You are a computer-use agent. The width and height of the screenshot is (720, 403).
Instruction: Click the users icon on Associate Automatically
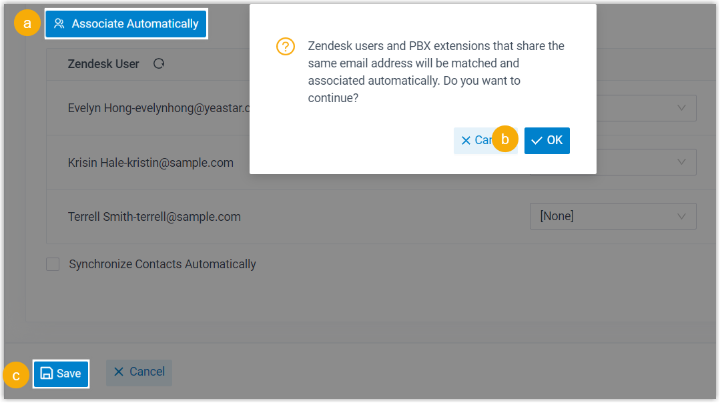(59, 24)
